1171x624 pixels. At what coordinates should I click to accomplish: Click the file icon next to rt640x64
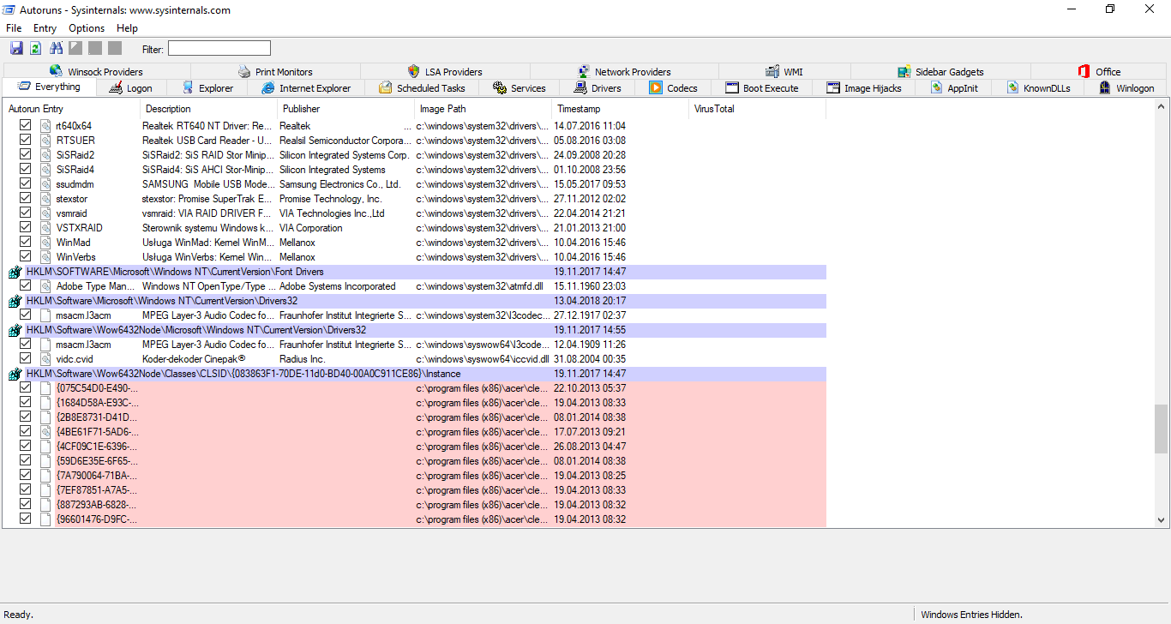pos(45,126)
